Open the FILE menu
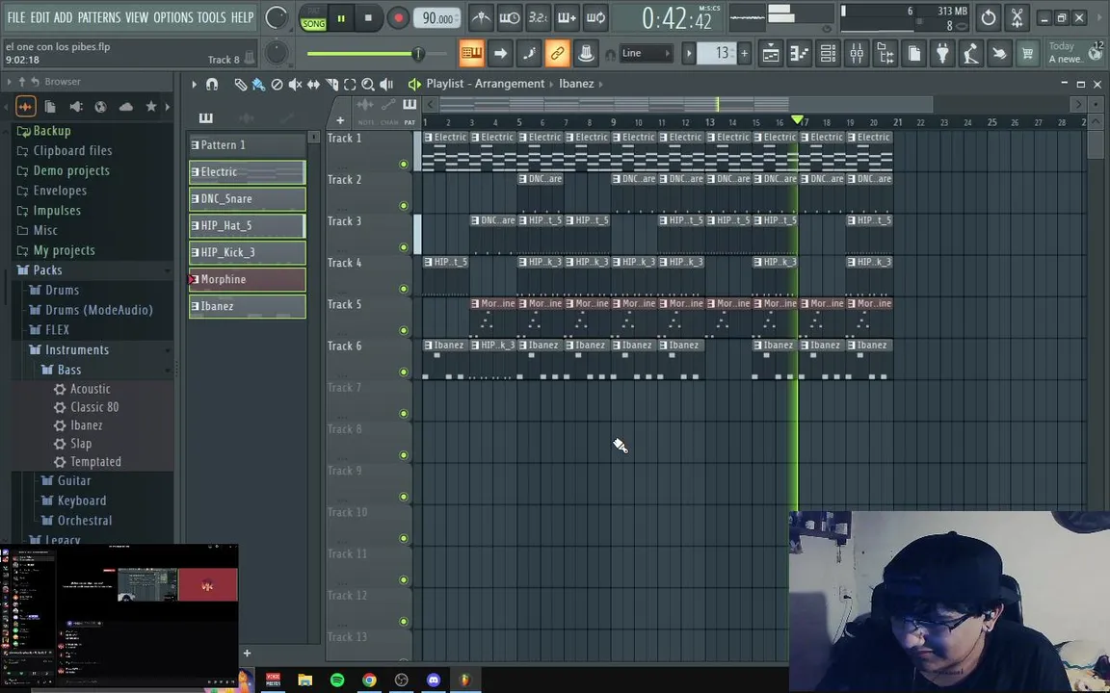Screen dimensions: 1110x693 point(15,17)
